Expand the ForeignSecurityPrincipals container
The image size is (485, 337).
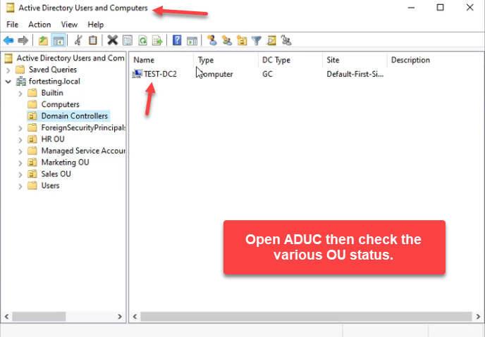[x=20, y=128]
